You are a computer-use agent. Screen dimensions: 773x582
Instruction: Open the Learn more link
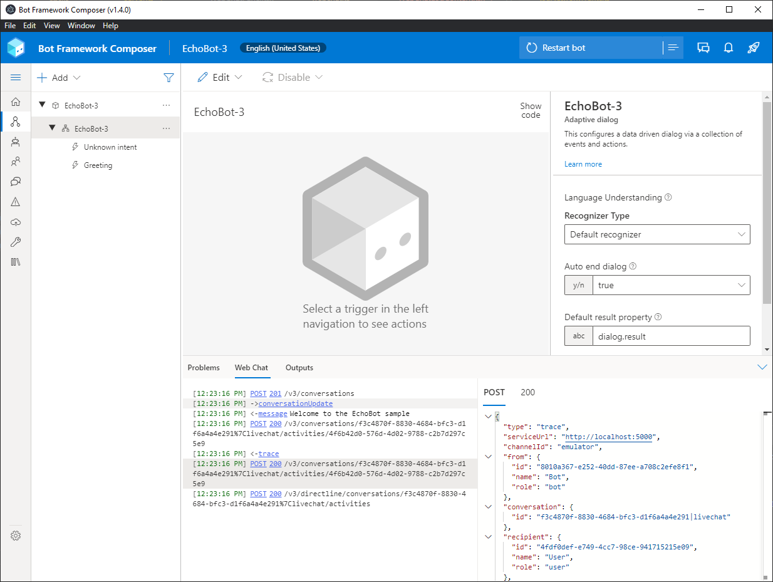click(583, 164)
